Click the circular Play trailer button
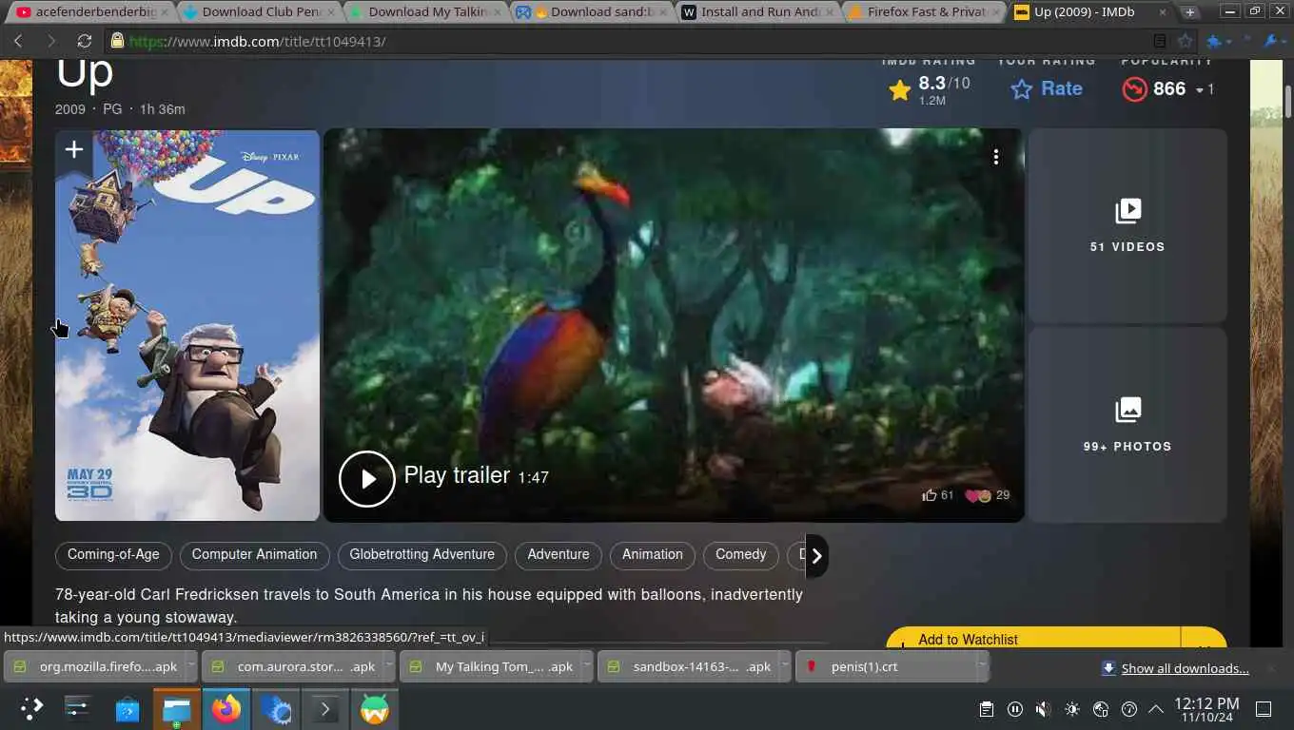Image resolution: width=1294 pixels, height=730 pixels. [366, 478]
